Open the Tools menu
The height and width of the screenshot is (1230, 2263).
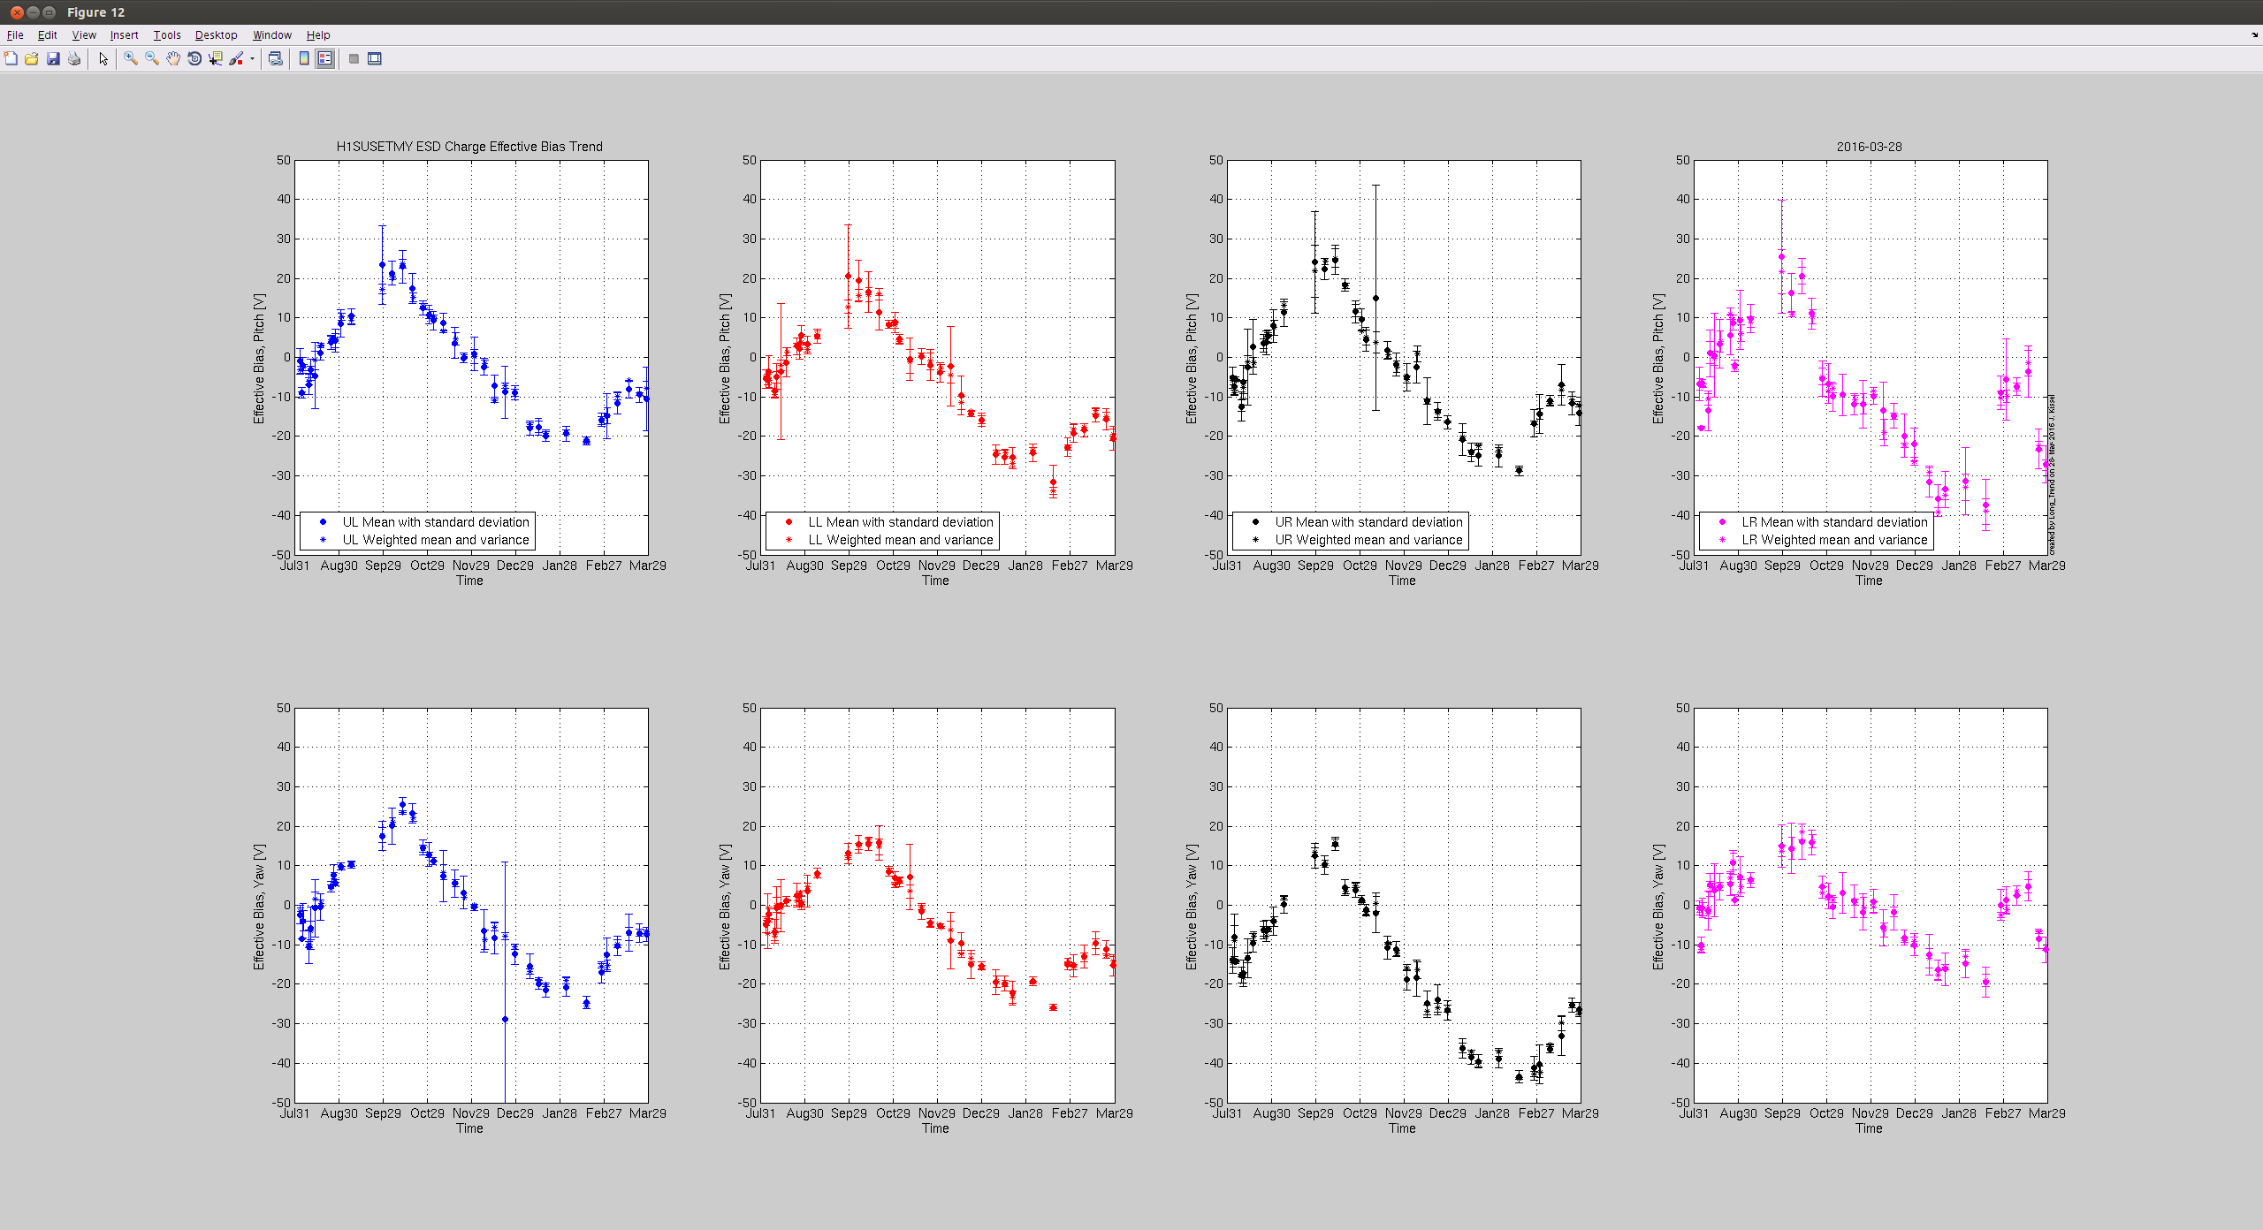167,35
